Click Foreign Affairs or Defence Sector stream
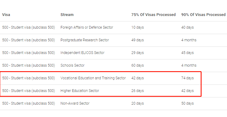 [87, 27]
